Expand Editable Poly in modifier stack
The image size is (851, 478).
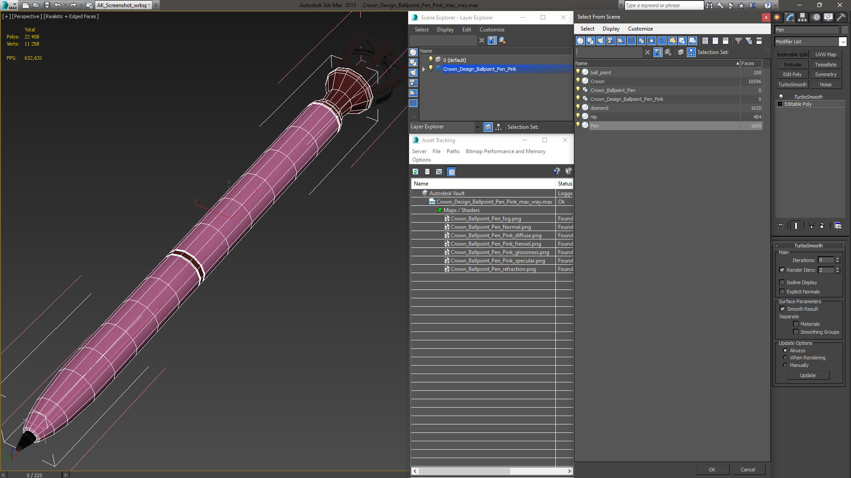click(x=780, y=104)
